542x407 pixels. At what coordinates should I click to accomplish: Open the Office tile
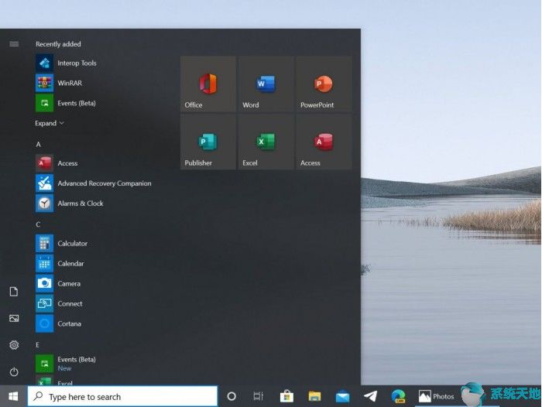tap(208, 84)
